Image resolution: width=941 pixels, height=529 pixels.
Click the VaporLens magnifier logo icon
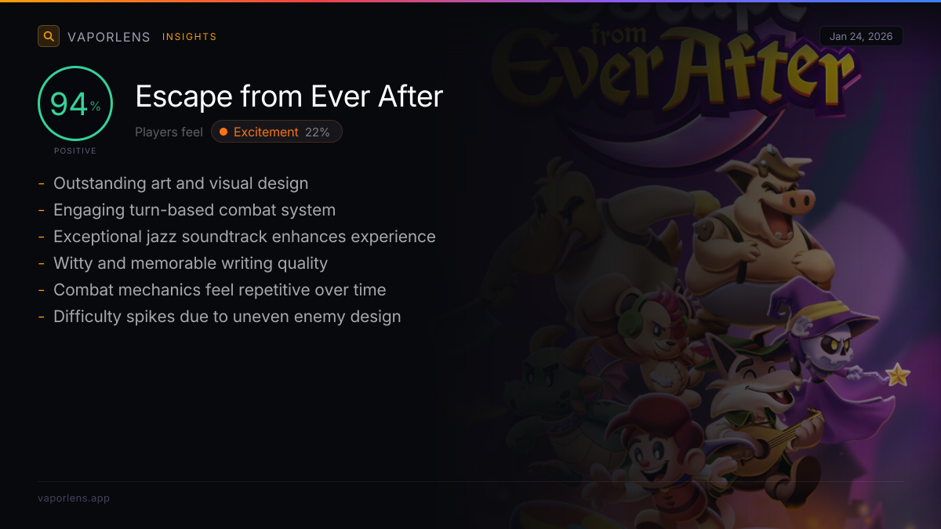[x=49, y=36]
